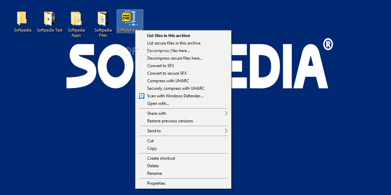Select Create shortcut
The width and height of the screenshot is (391, 195).
183,158
